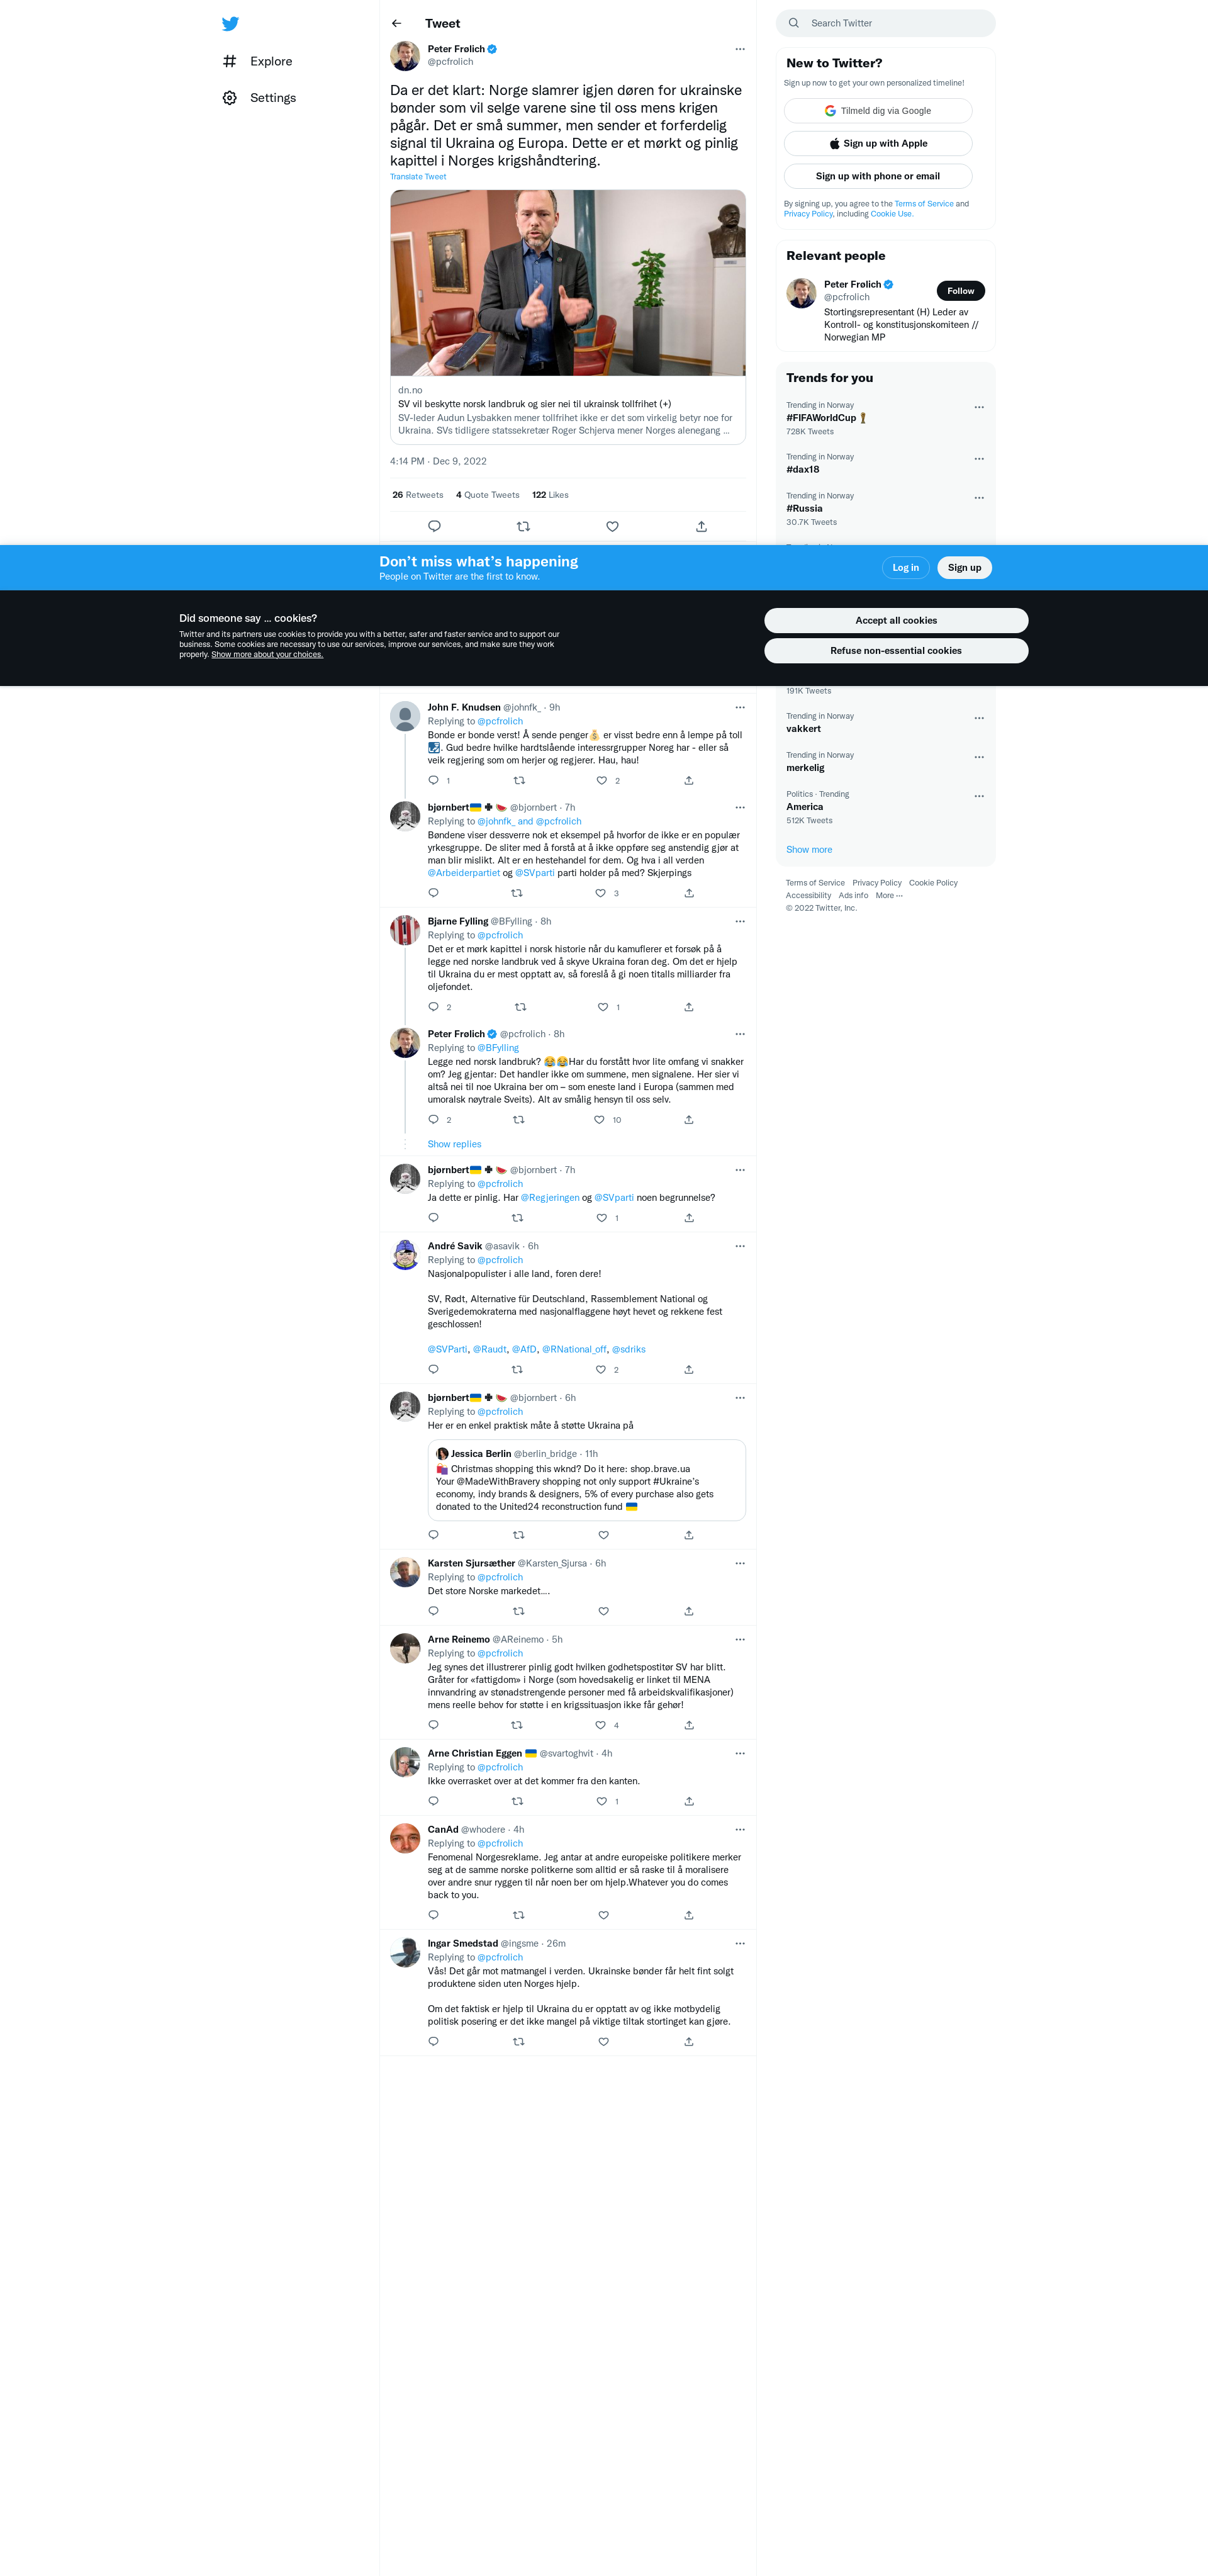Translate the tweet
Image resolution: width=1208 pixels, height=2576 pixels.
[418, 177]
